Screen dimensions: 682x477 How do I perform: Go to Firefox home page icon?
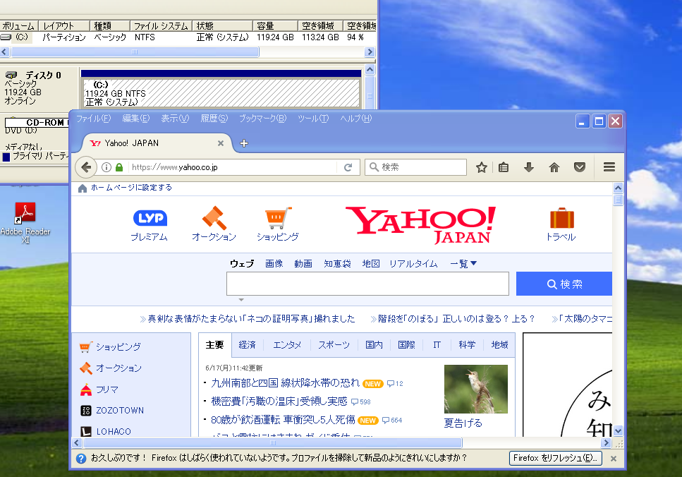(x=554, y=167)
